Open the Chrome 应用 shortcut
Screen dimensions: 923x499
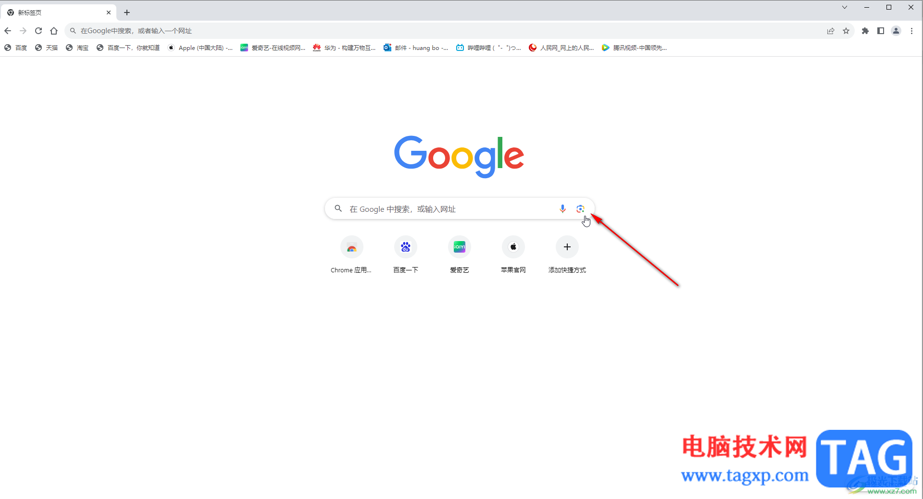pos(351,255)
